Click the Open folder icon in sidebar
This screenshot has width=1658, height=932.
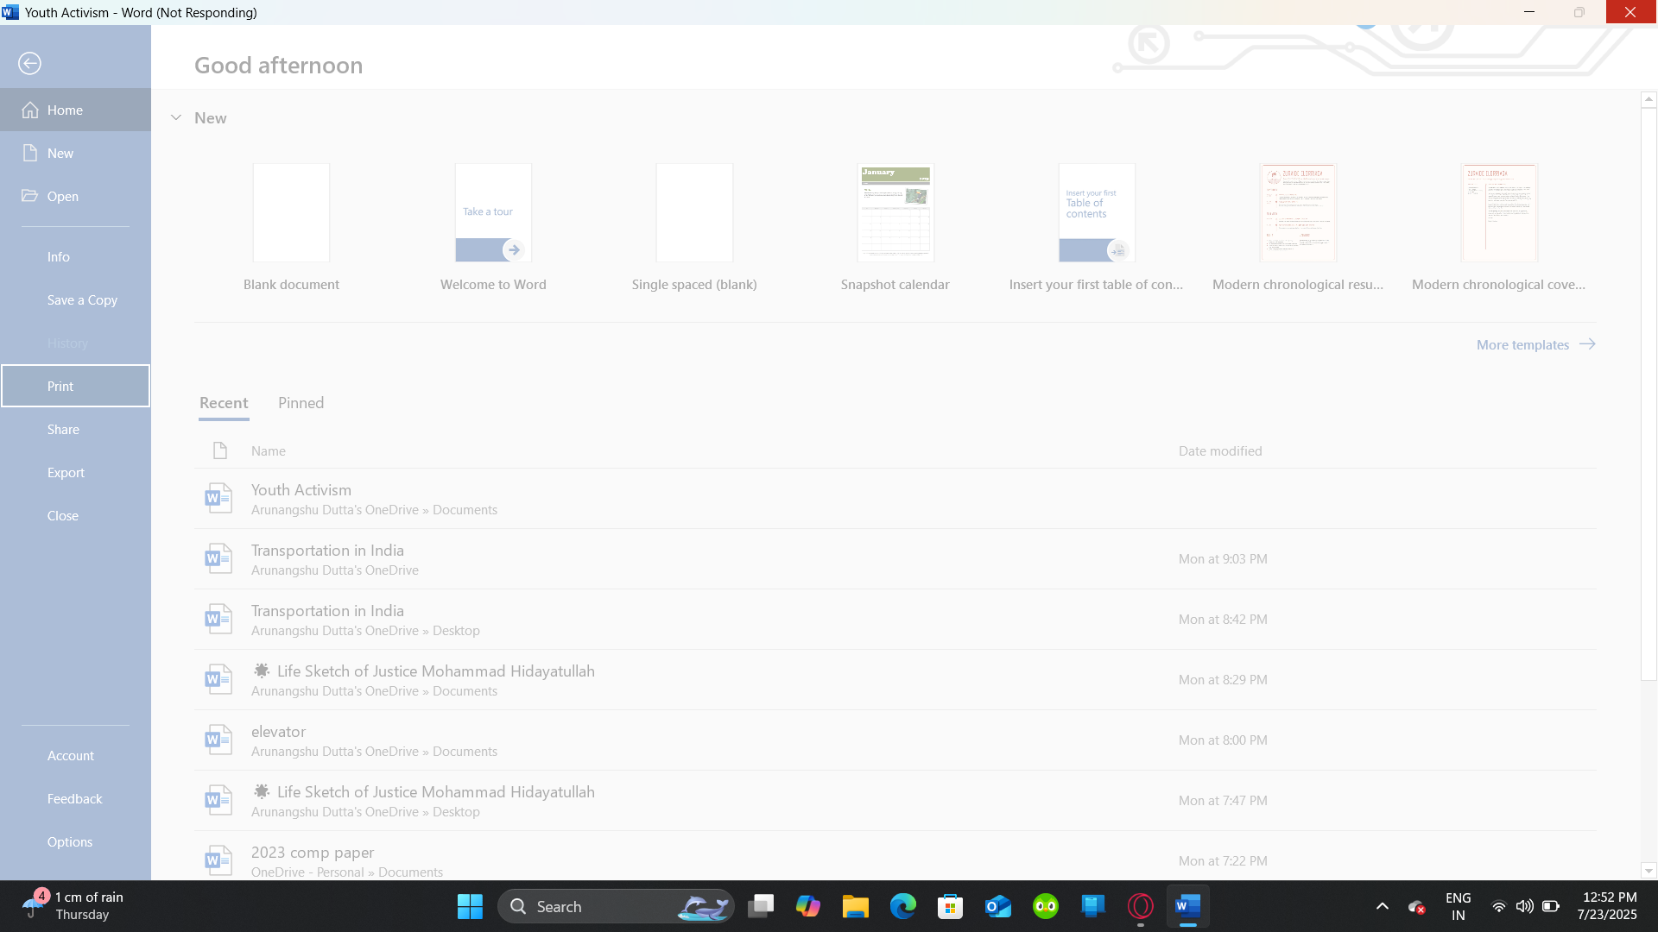tap(30, 196)
